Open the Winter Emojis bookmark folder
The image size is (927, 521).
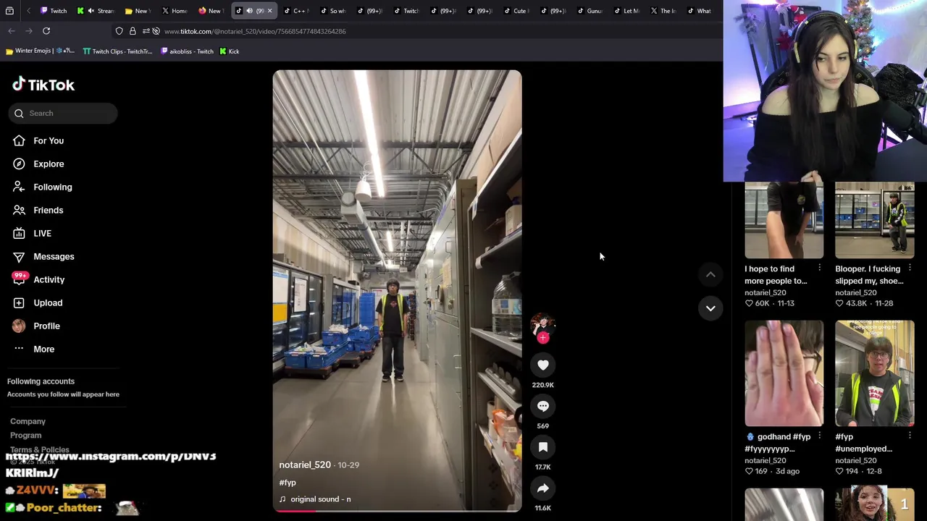point(40,51)
